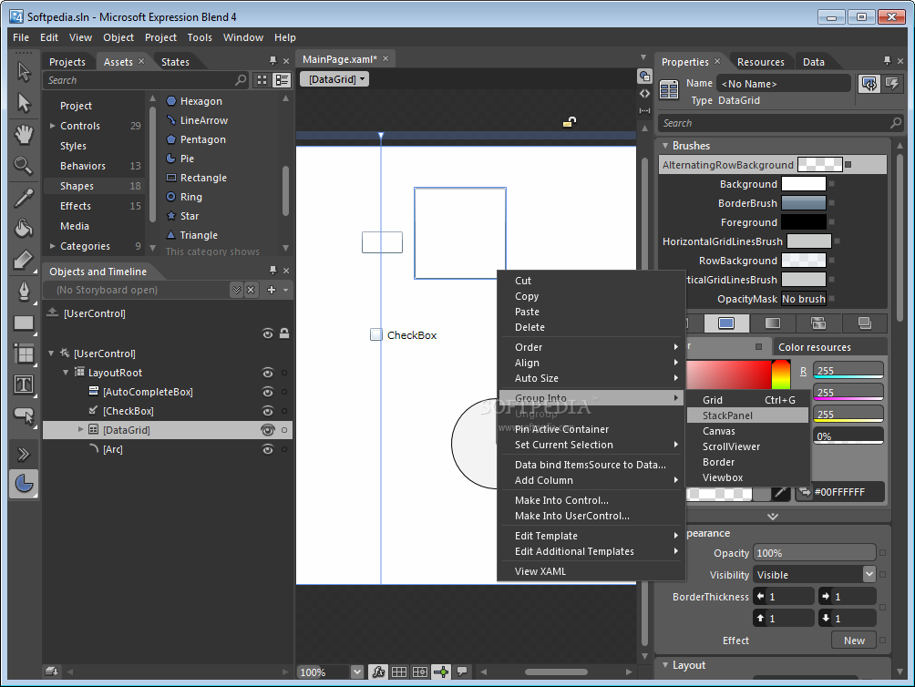This screenshot has height=687, width=915.
Task: Toggle lock-all padlock in timeline header
Action: (284, 333)
